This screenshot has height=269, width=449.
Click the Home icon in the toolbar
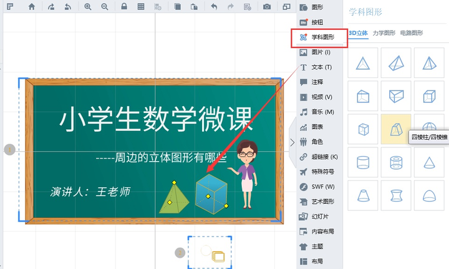coord(32,7)
